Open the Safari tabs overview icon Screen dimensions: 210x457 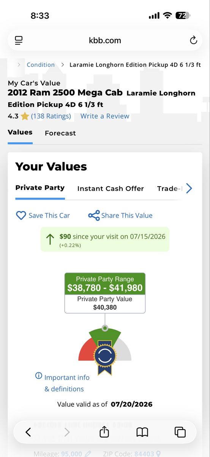pos(180,432)
